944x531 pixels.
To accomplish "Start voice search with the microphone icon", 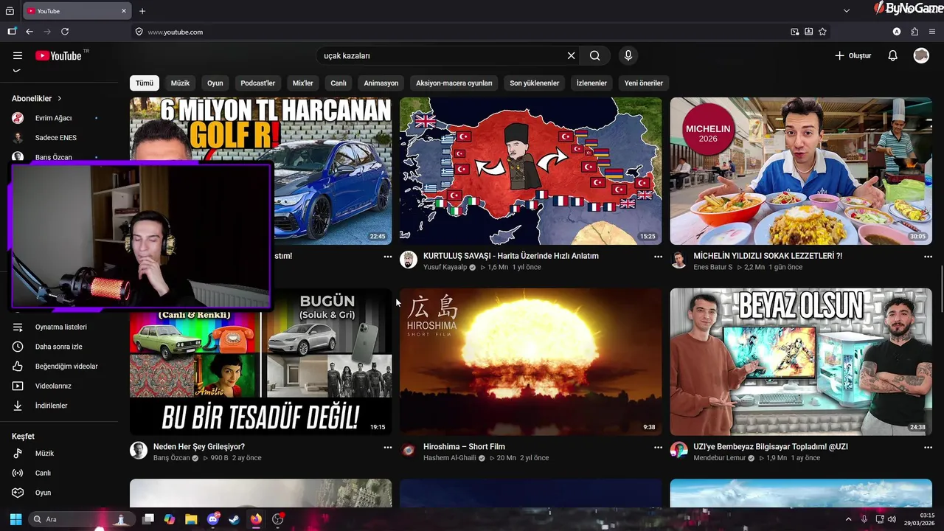I will 628,55.
